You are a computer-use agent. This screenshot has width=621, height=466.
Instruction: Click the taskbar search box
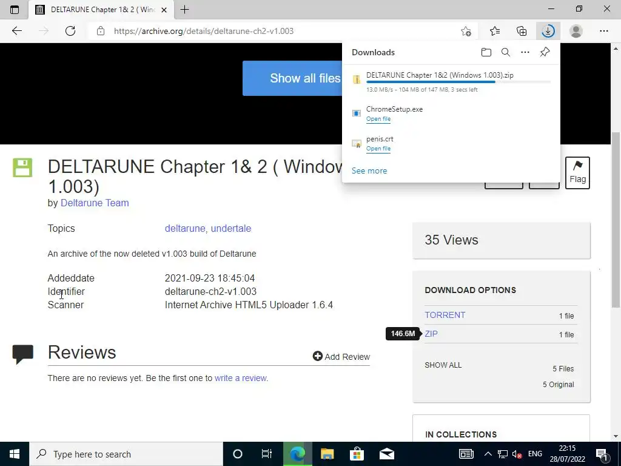click(126, 454)
